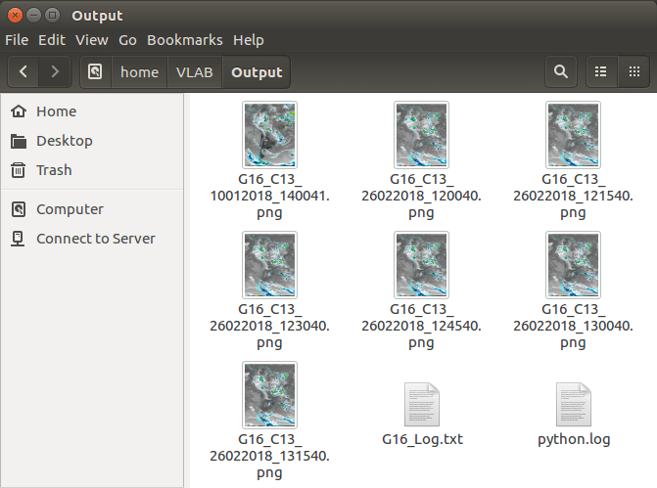Select thumbnail of G16_C13_26022018_131540.png
Screen dimensions: 657x488
(269, 395)
